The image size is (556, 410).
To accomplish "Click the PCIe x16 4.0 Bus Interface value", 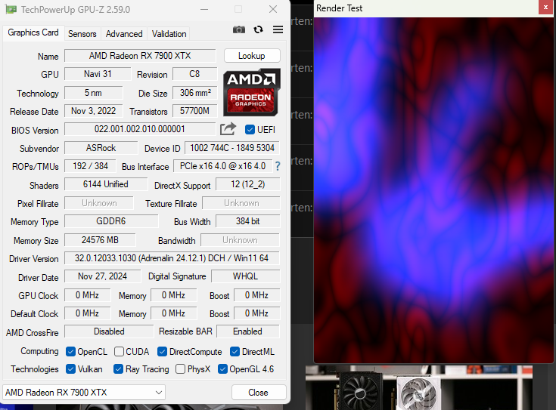I will tap(222, 166).
